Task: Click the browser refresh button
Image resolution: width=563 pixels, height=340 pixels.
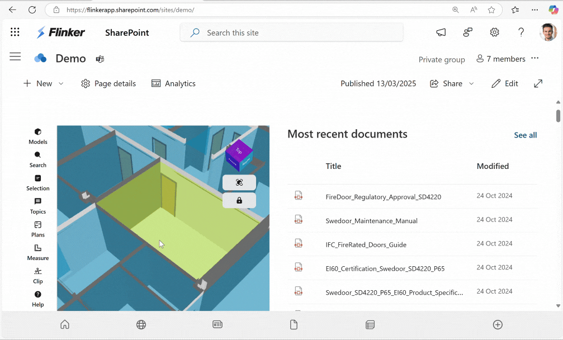Action: [32, 10]
